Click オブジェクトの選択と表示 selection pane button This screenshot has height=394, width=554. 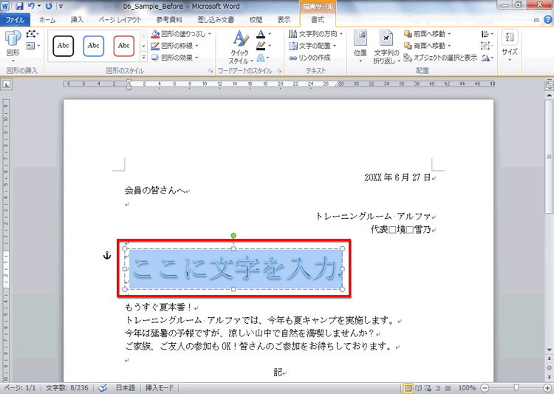tap(440, 58)
